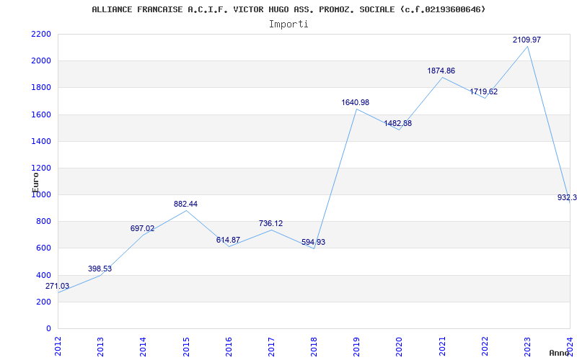Viewport: 577px width, 360px height.
Task: Click the 594.93 data label
Action: click(x=314, y=243)
